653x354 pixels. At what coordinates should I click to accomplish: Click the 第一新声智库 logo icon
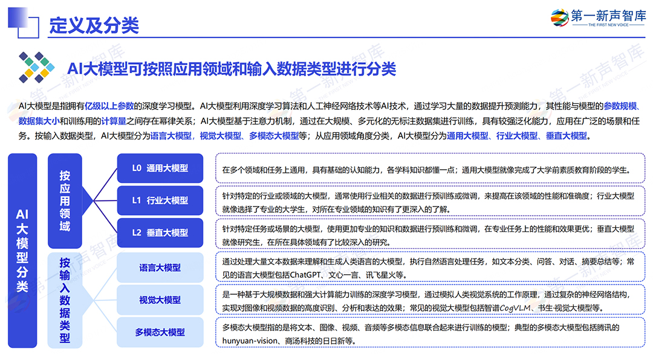pos(559,18)
